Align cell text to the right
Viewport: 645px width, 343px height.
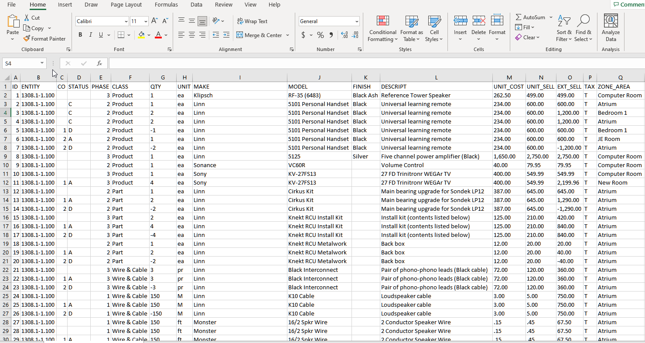pyautogui.click(x=202, y=35)
